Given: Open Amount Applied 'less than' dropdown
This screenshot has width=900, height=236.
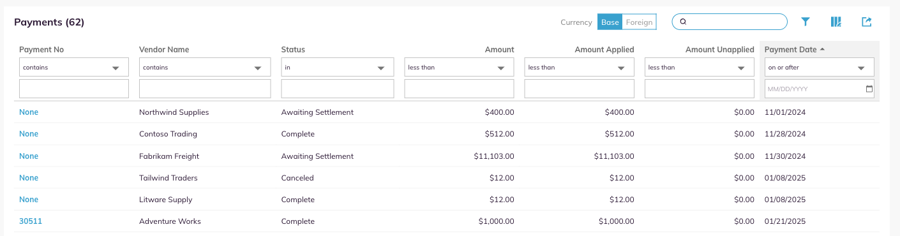Looking at the screenshot, I should [x=579, y=67].
